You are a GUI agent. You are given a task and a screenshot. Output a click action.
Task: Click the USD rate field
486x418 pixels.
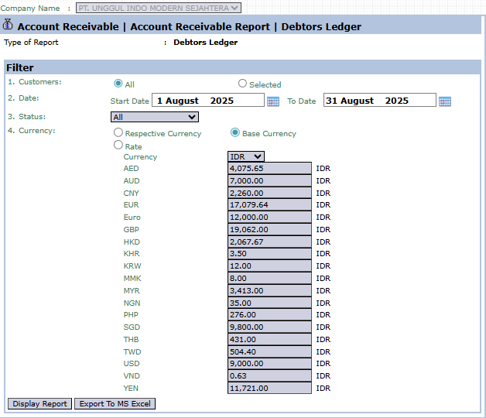pyautogui.click(x=270, y=364)
